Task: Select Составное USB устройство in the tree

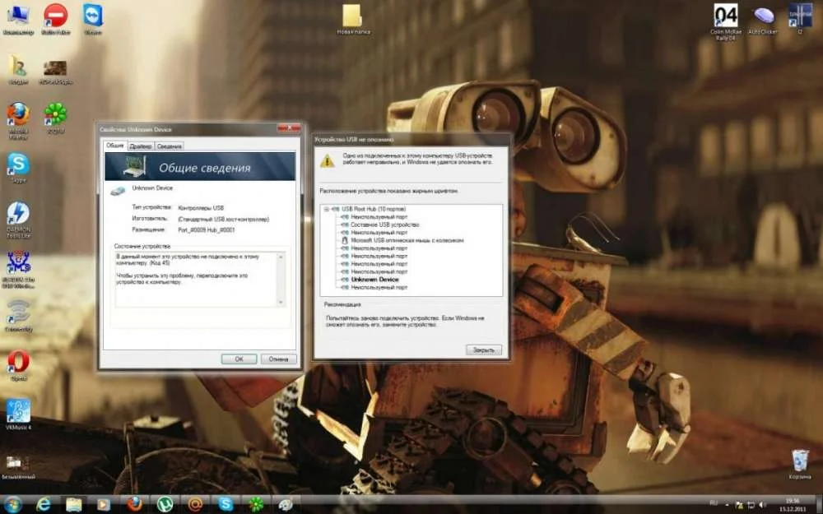Action: point(384,225)
